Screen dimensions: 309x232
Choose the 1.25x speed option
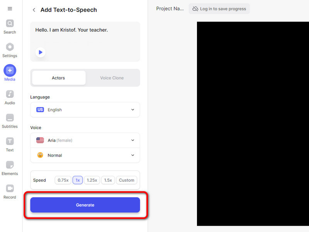point(92,180)
